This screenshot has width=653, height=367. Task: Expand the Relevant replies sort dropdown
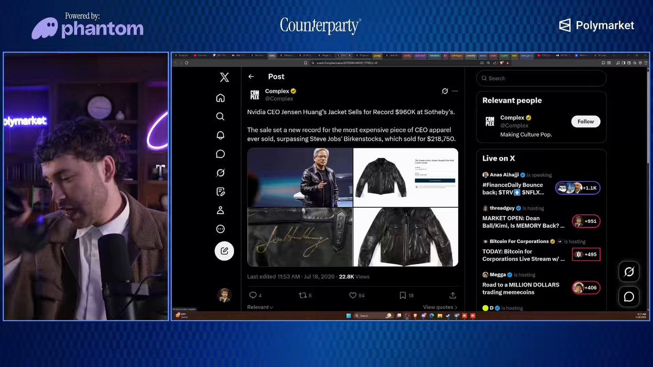pos(260,307)
